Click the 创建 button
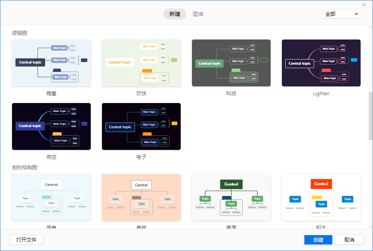Image resolution: width=373 pixels, height=251 pixels. click(318, 240)
